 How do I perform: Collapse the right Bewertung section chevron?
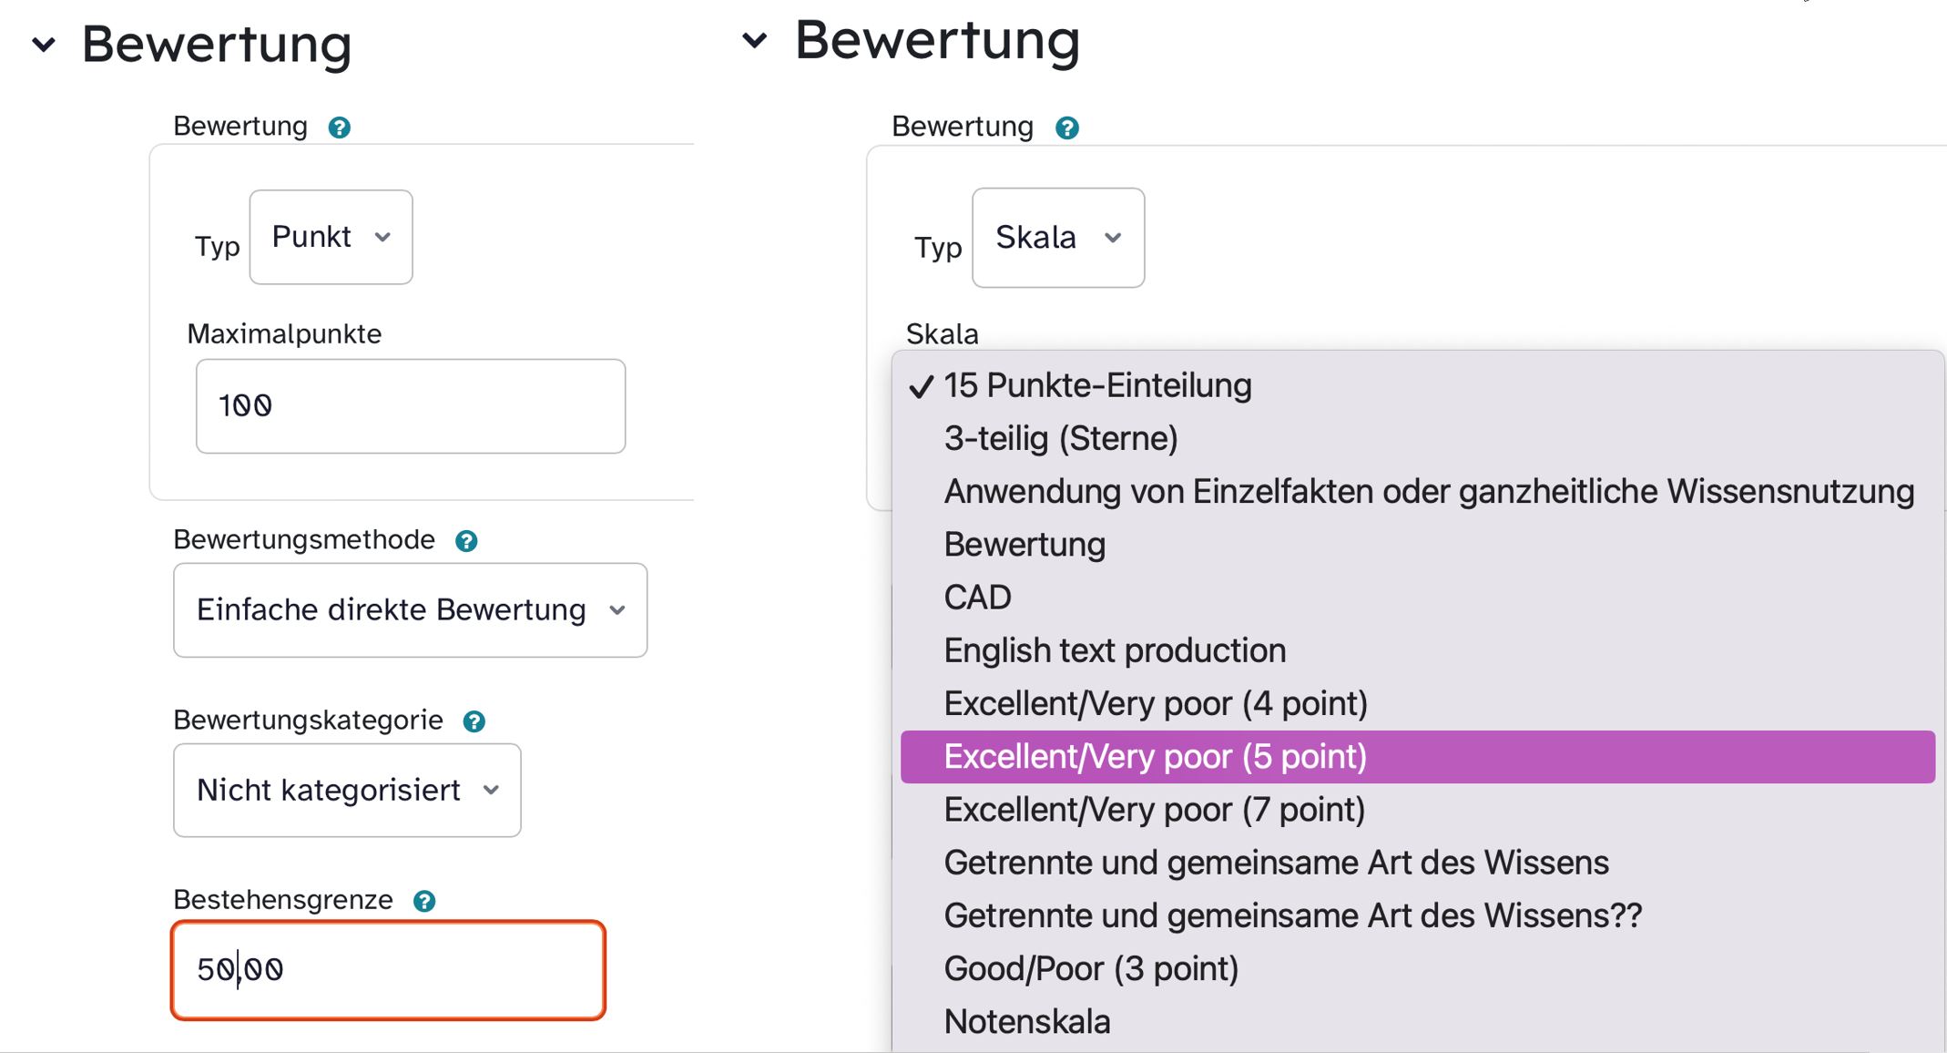coord(754,40)
